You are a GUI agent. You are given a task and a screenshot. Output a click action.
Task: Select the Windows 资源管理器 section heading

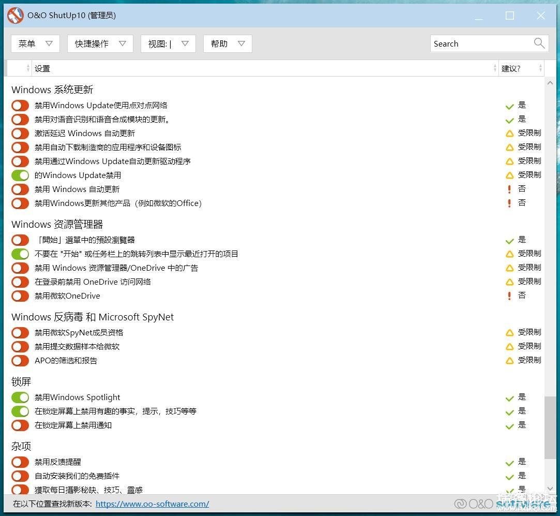click(x=57, y=224)
